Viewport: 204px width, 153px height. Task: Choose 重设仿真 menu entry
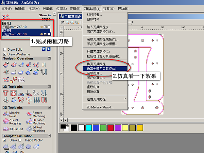[105, 87]
